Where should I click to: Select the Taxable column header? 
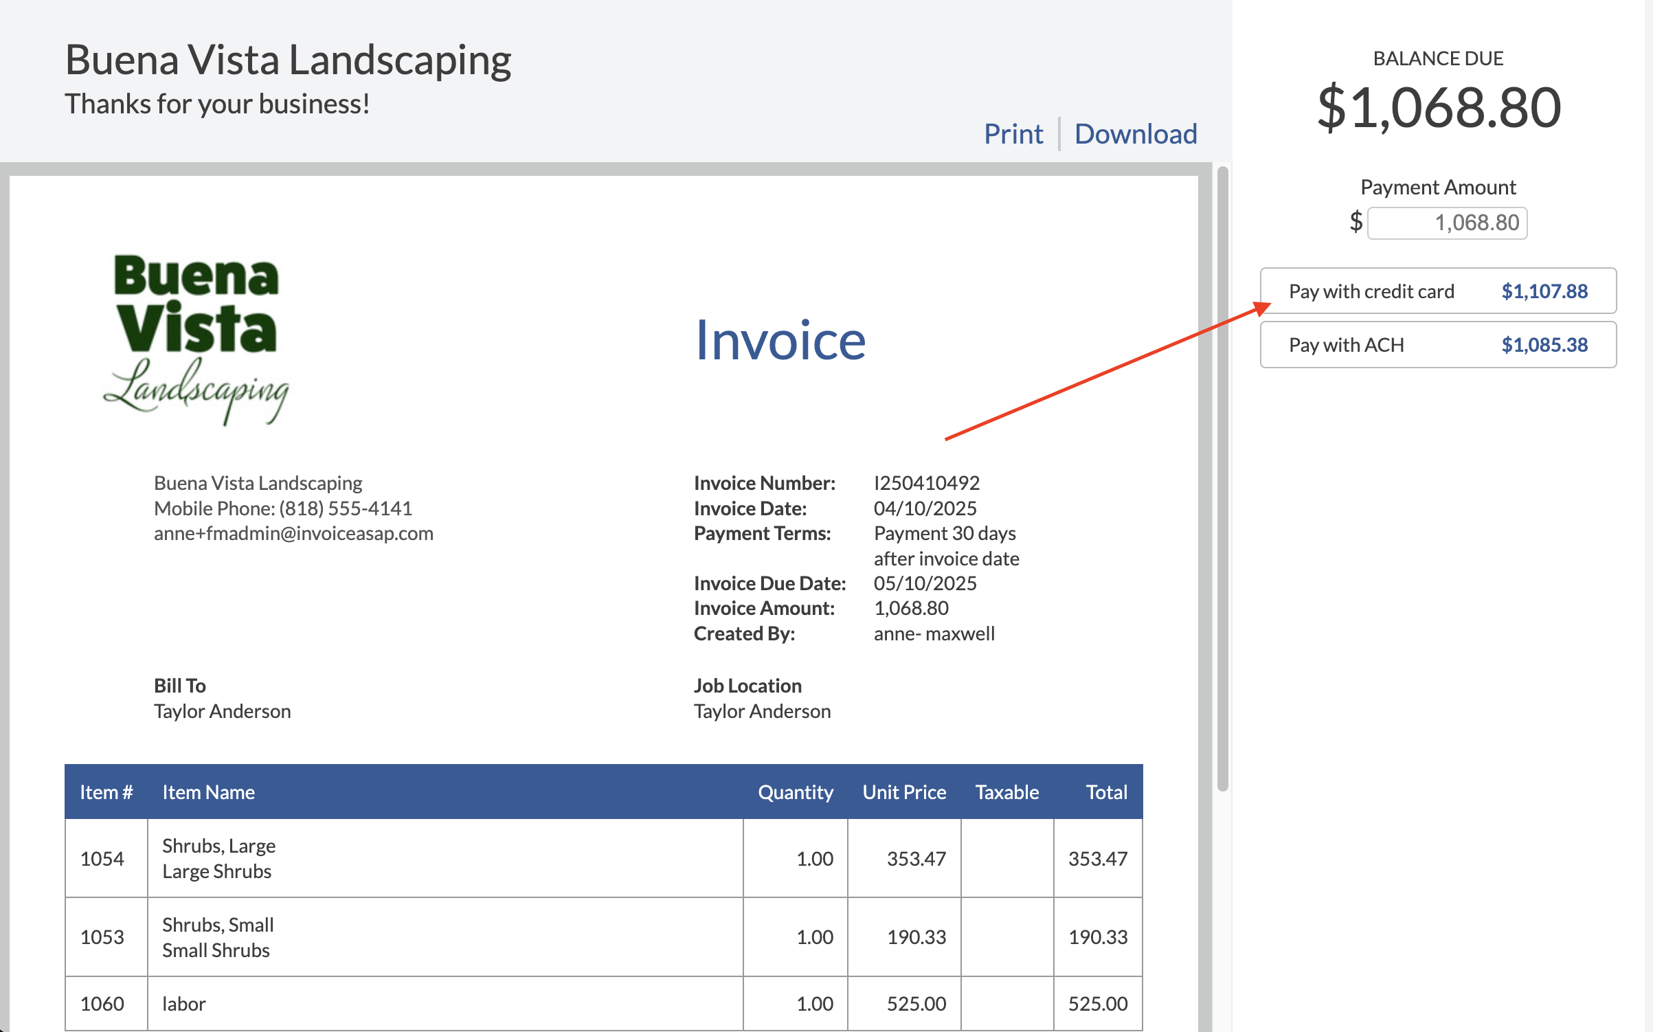tap(1007, 792)
